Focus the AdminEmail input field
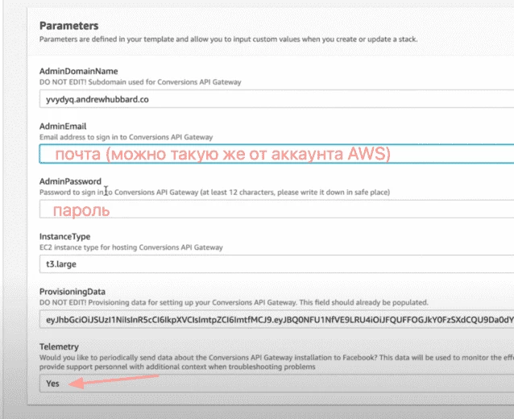The image size is (514, 419). (x=276, y=154)
